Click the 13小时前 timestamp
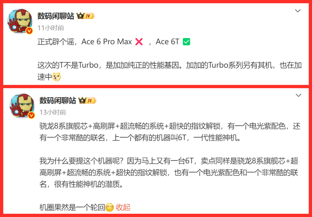Viewport: 312px width, 217px height. click(x=52, y=113)
